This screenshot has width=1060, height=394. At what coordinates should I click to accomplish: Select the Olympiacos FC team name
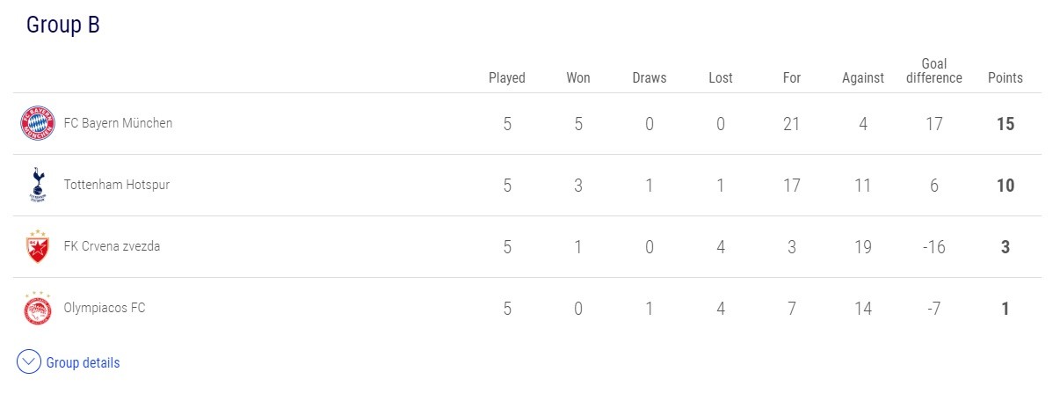click(105, 308)
